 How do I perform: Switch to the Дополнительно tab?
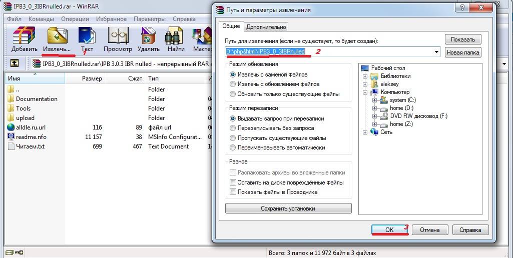(x=266, y=27)
